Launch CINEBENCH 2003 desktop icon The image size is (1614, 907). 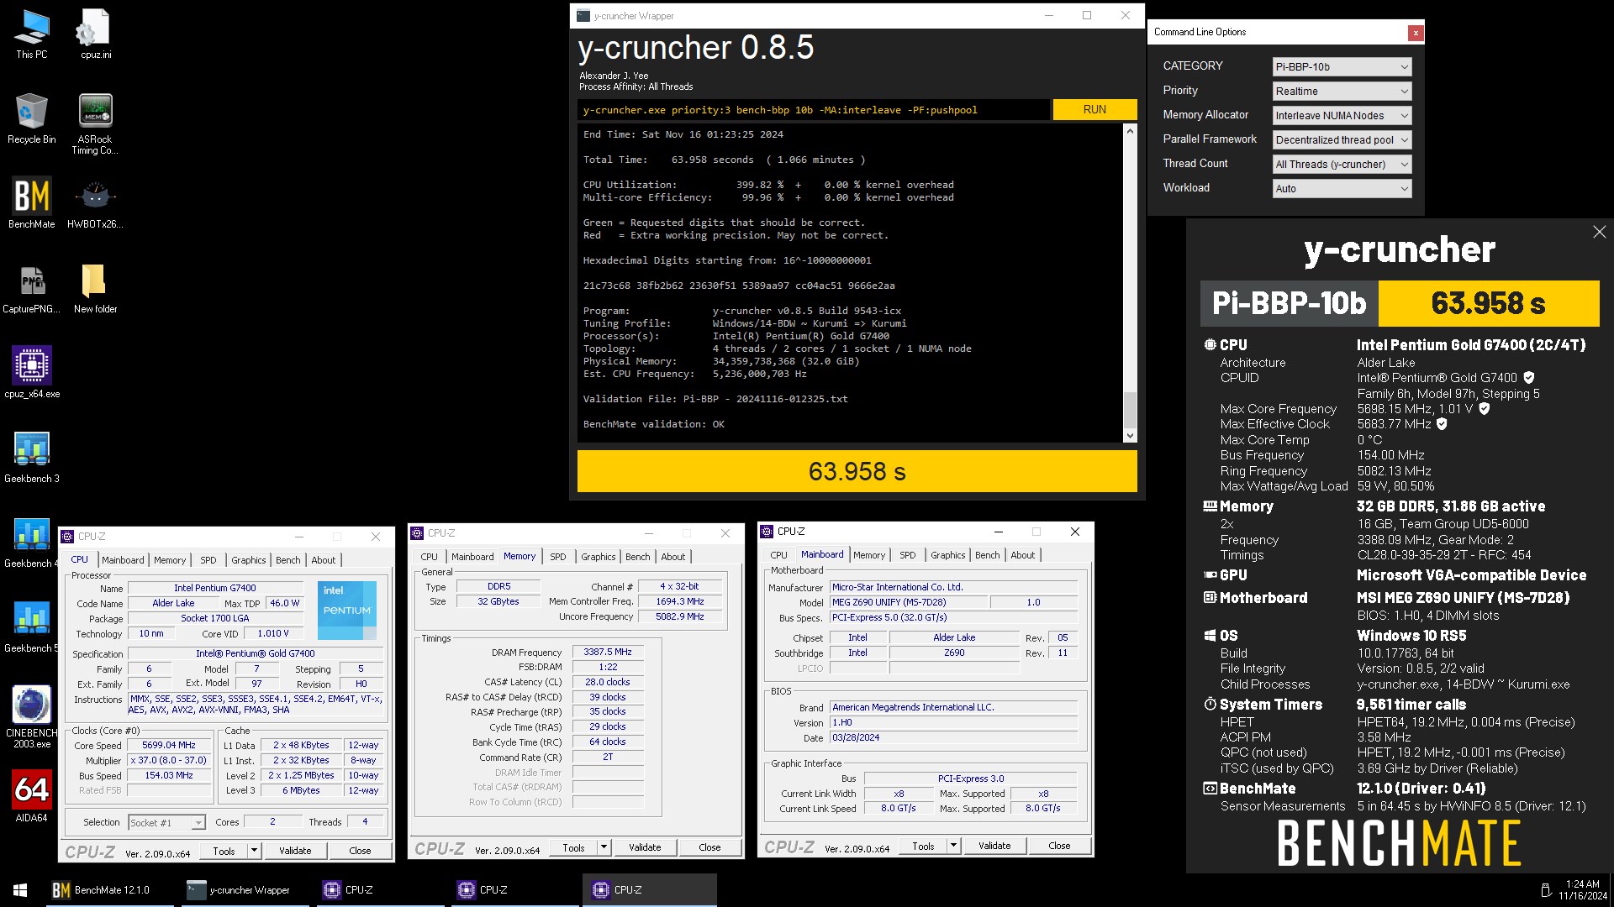(32, 716)
